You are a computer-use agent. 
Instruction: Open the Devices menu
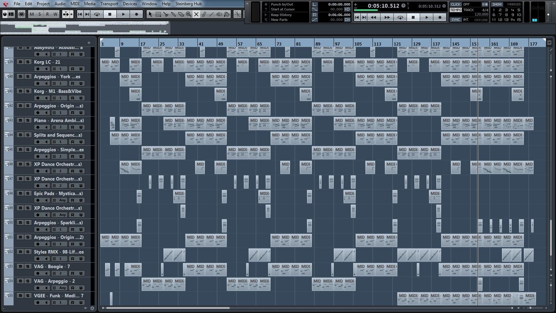click(130, 4)
